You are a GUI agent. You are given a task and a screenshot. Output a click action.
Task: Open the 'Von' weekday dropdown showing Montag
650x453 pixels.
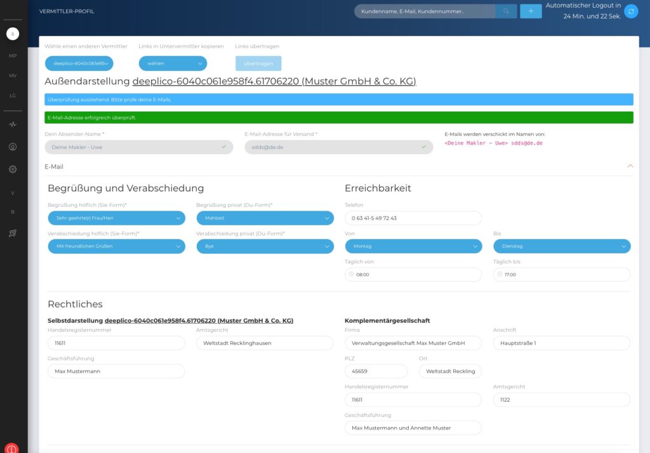[x=413, y=246]
